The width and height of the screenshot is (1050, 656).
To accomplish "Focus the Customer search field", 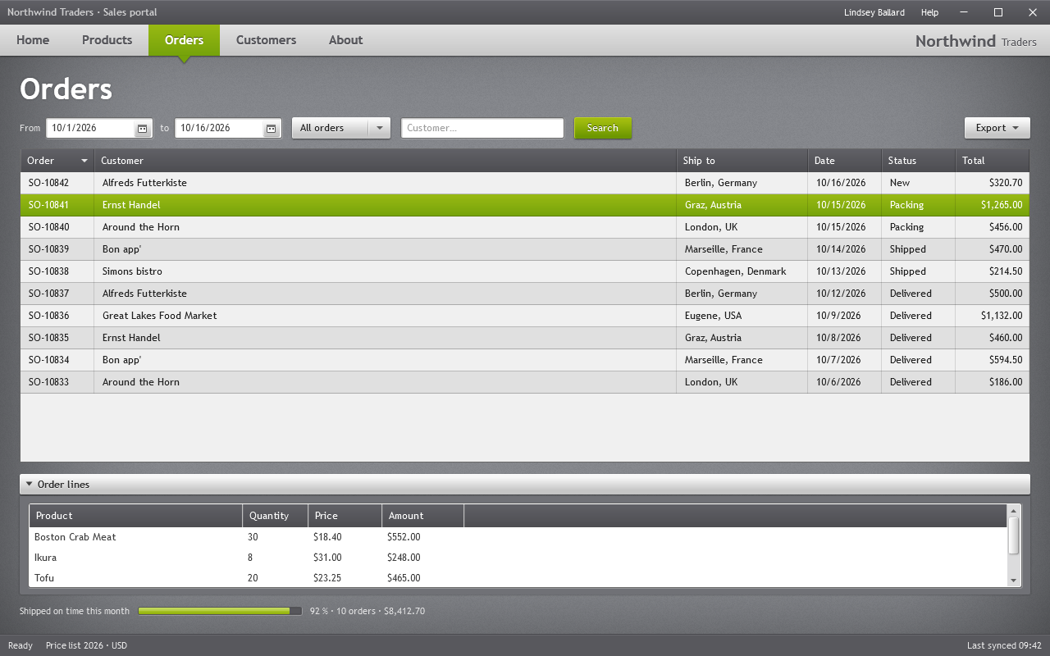I will pyautogui.click(x=482, y=128).
